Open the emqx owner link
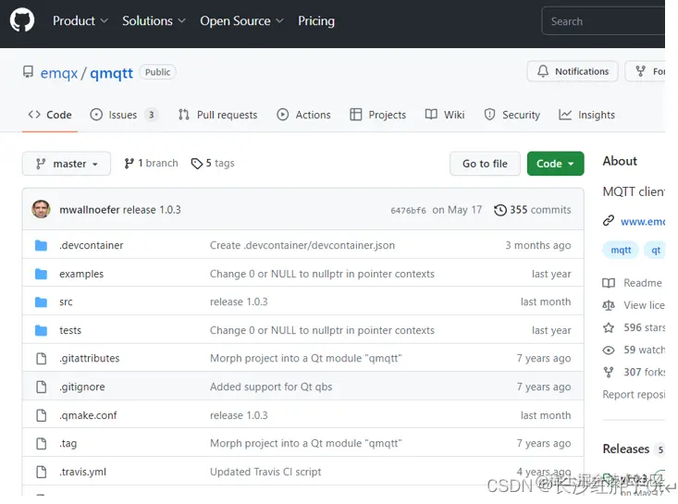The image size is (678, 504). coord(59,73)
